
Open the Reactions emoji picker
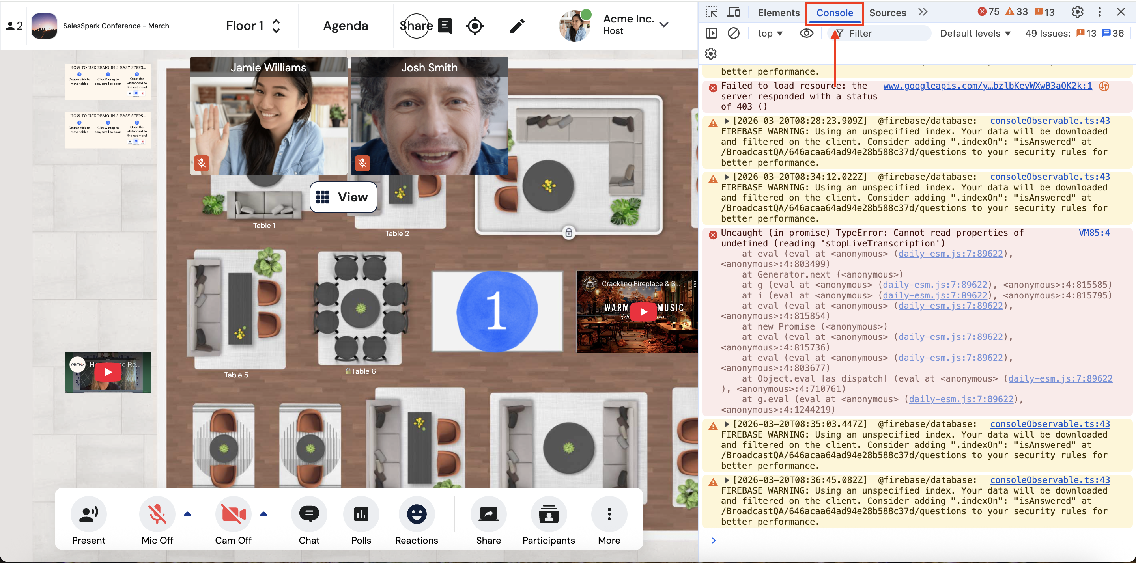(416, 514)
